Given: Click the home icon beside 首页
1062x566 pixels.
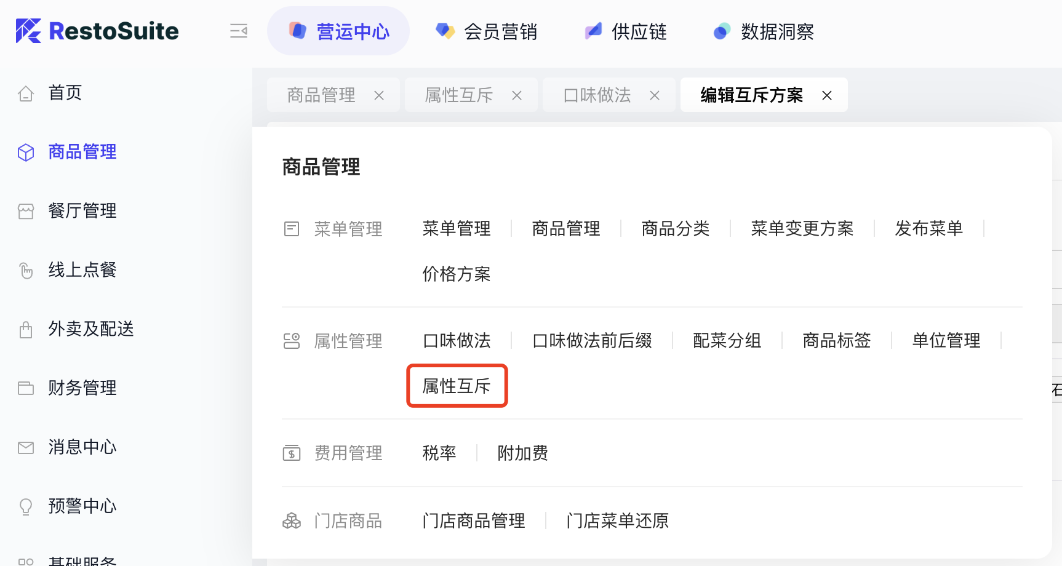Looking at the screenshot, I should (26, 94).
